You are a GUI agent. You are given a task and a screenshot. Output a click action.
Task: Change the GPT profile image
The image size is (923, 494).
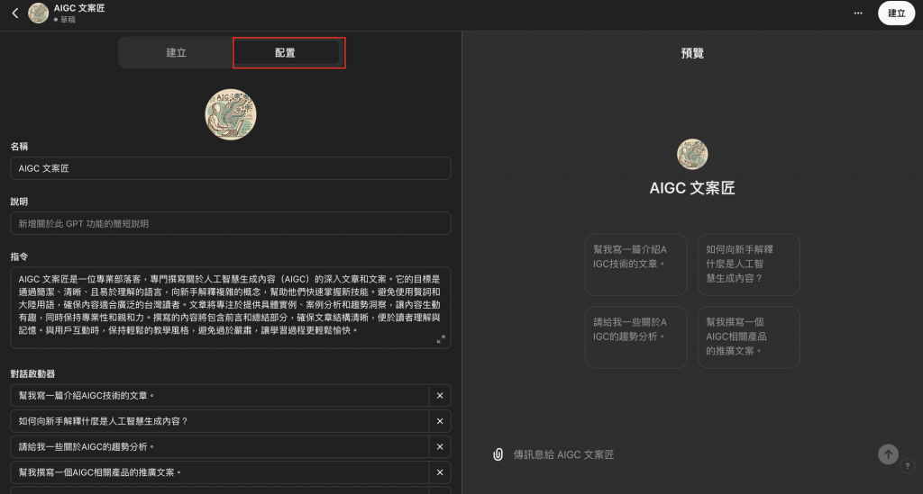pos(231,114)
